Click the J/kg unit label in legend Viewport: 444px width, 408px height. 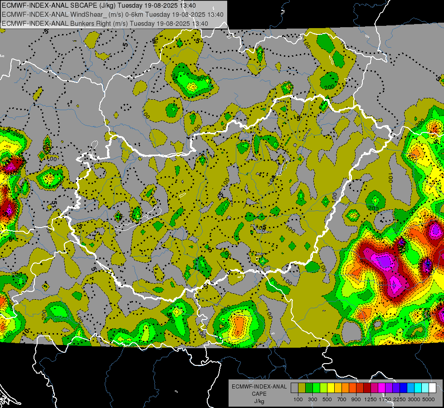(x=259, y=401)
